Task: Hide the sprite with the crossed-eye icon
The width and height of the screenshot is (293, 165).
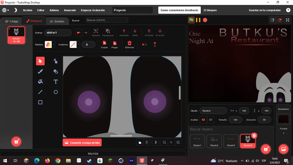Action: pos(211,120)
